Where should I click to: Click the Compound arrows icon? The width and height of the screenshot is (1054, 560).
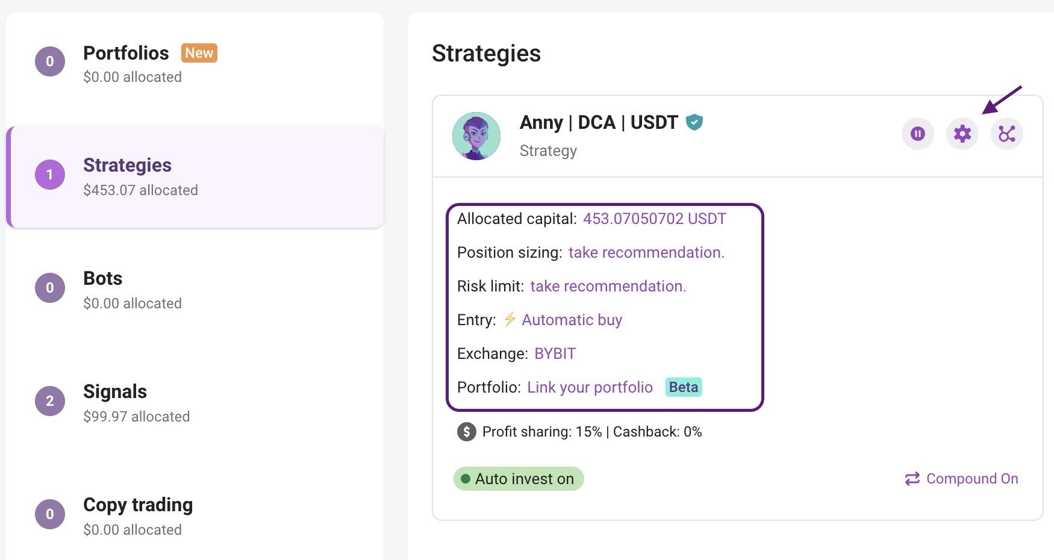(912, 479)
